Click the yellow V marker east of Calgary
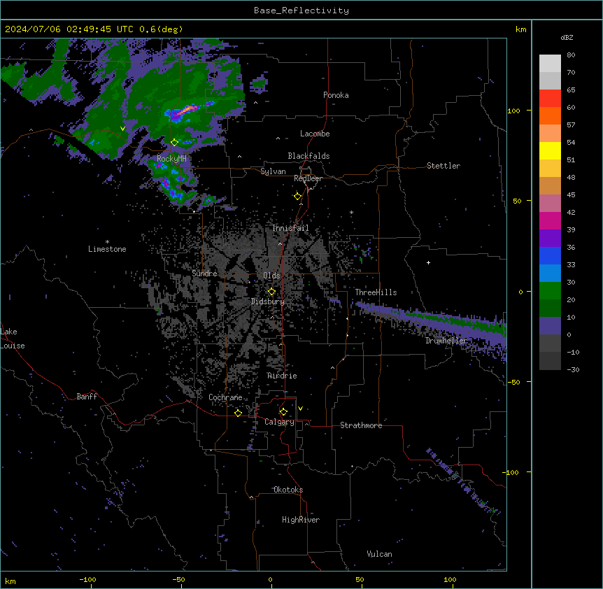Viewport: 603px width, 589px height. point(300,409)
